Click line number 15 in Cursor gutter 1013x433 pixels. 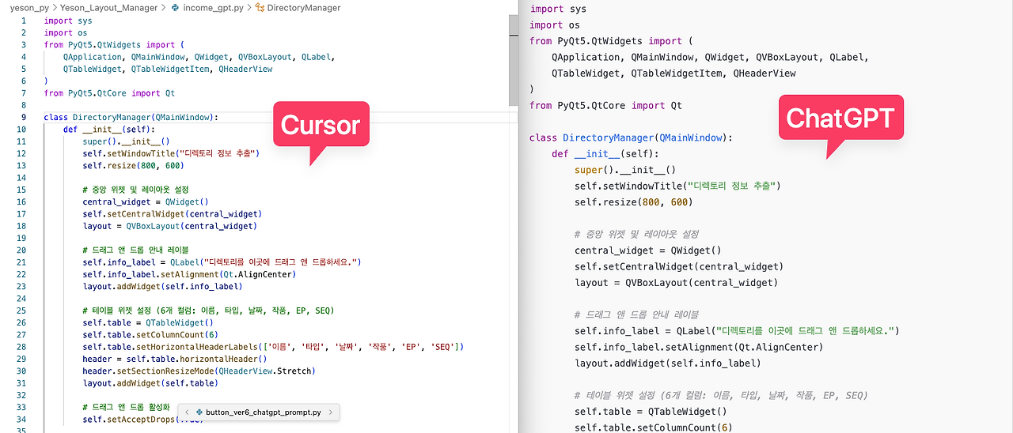21,190
